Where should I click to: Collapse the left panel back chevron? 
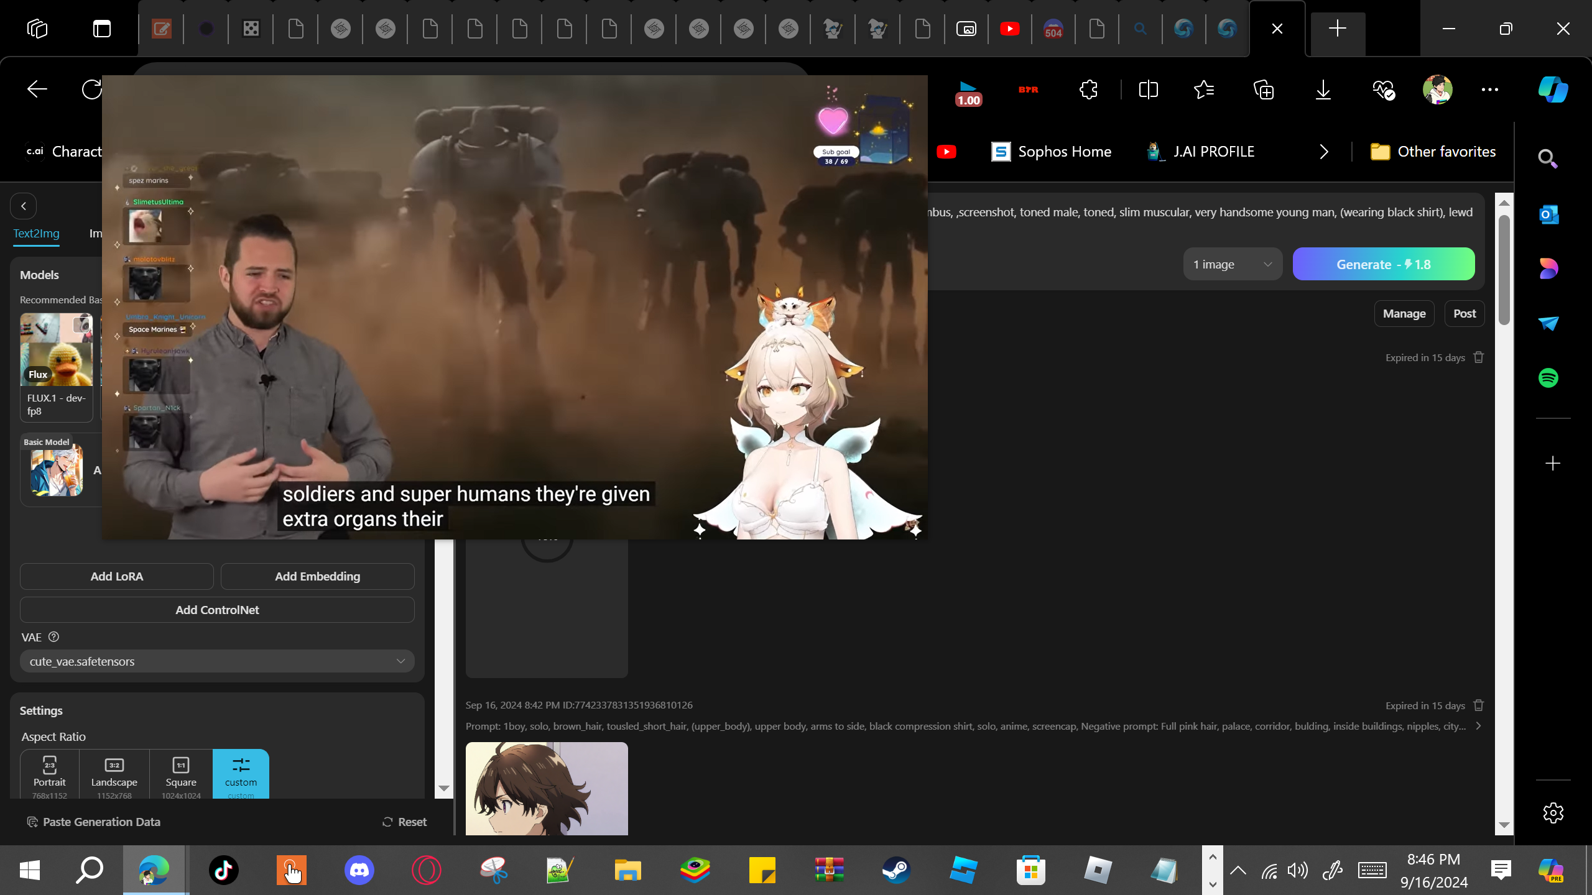pyautogui.click(x=24, y=206)
